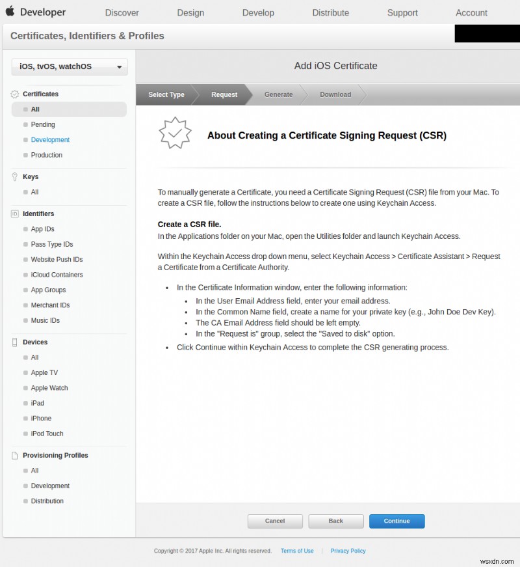Open App IDs
Screen dimensions: 520x567
(x=42, y=229)
